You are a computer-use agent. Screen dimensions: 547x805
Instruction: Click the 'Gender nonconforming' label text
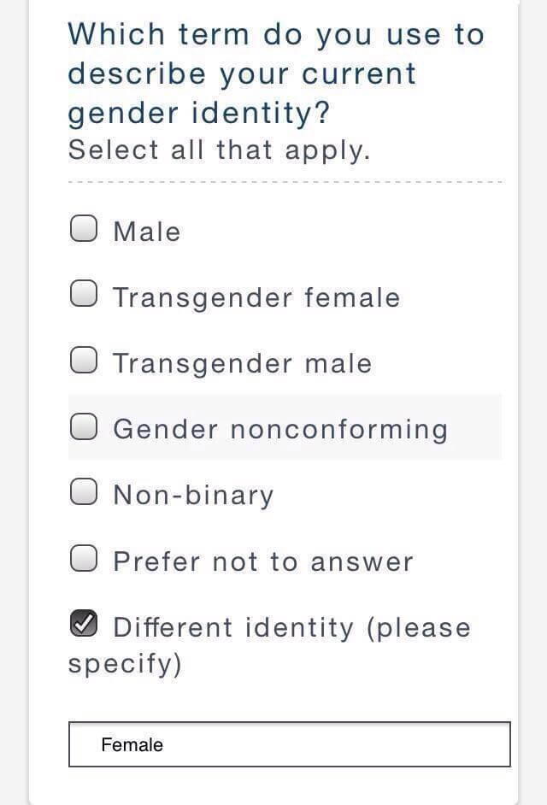pos(280,429)
